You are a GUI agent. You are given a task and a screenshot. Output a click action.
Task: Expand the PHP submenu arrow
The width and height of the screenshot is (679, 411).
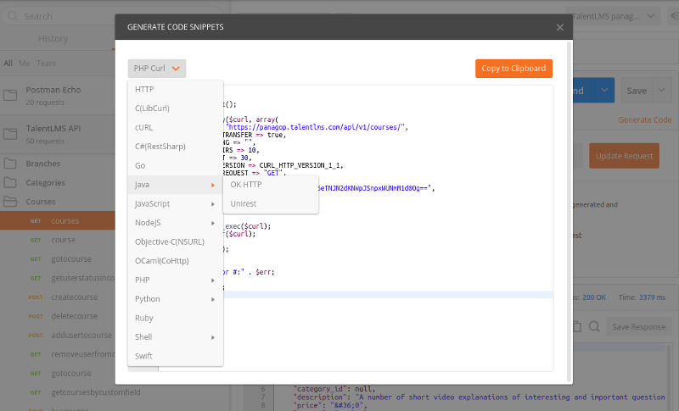pyautogui.click(x=213, y=280)
